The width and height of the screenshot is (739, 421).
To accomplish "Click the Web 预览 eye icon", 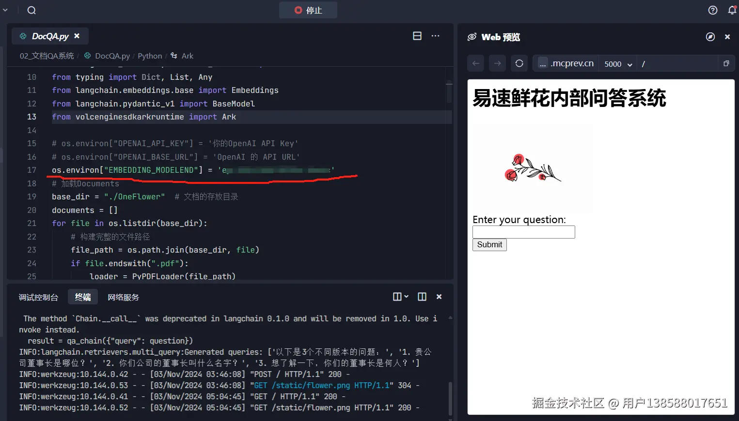I will [x=472, y=37].
